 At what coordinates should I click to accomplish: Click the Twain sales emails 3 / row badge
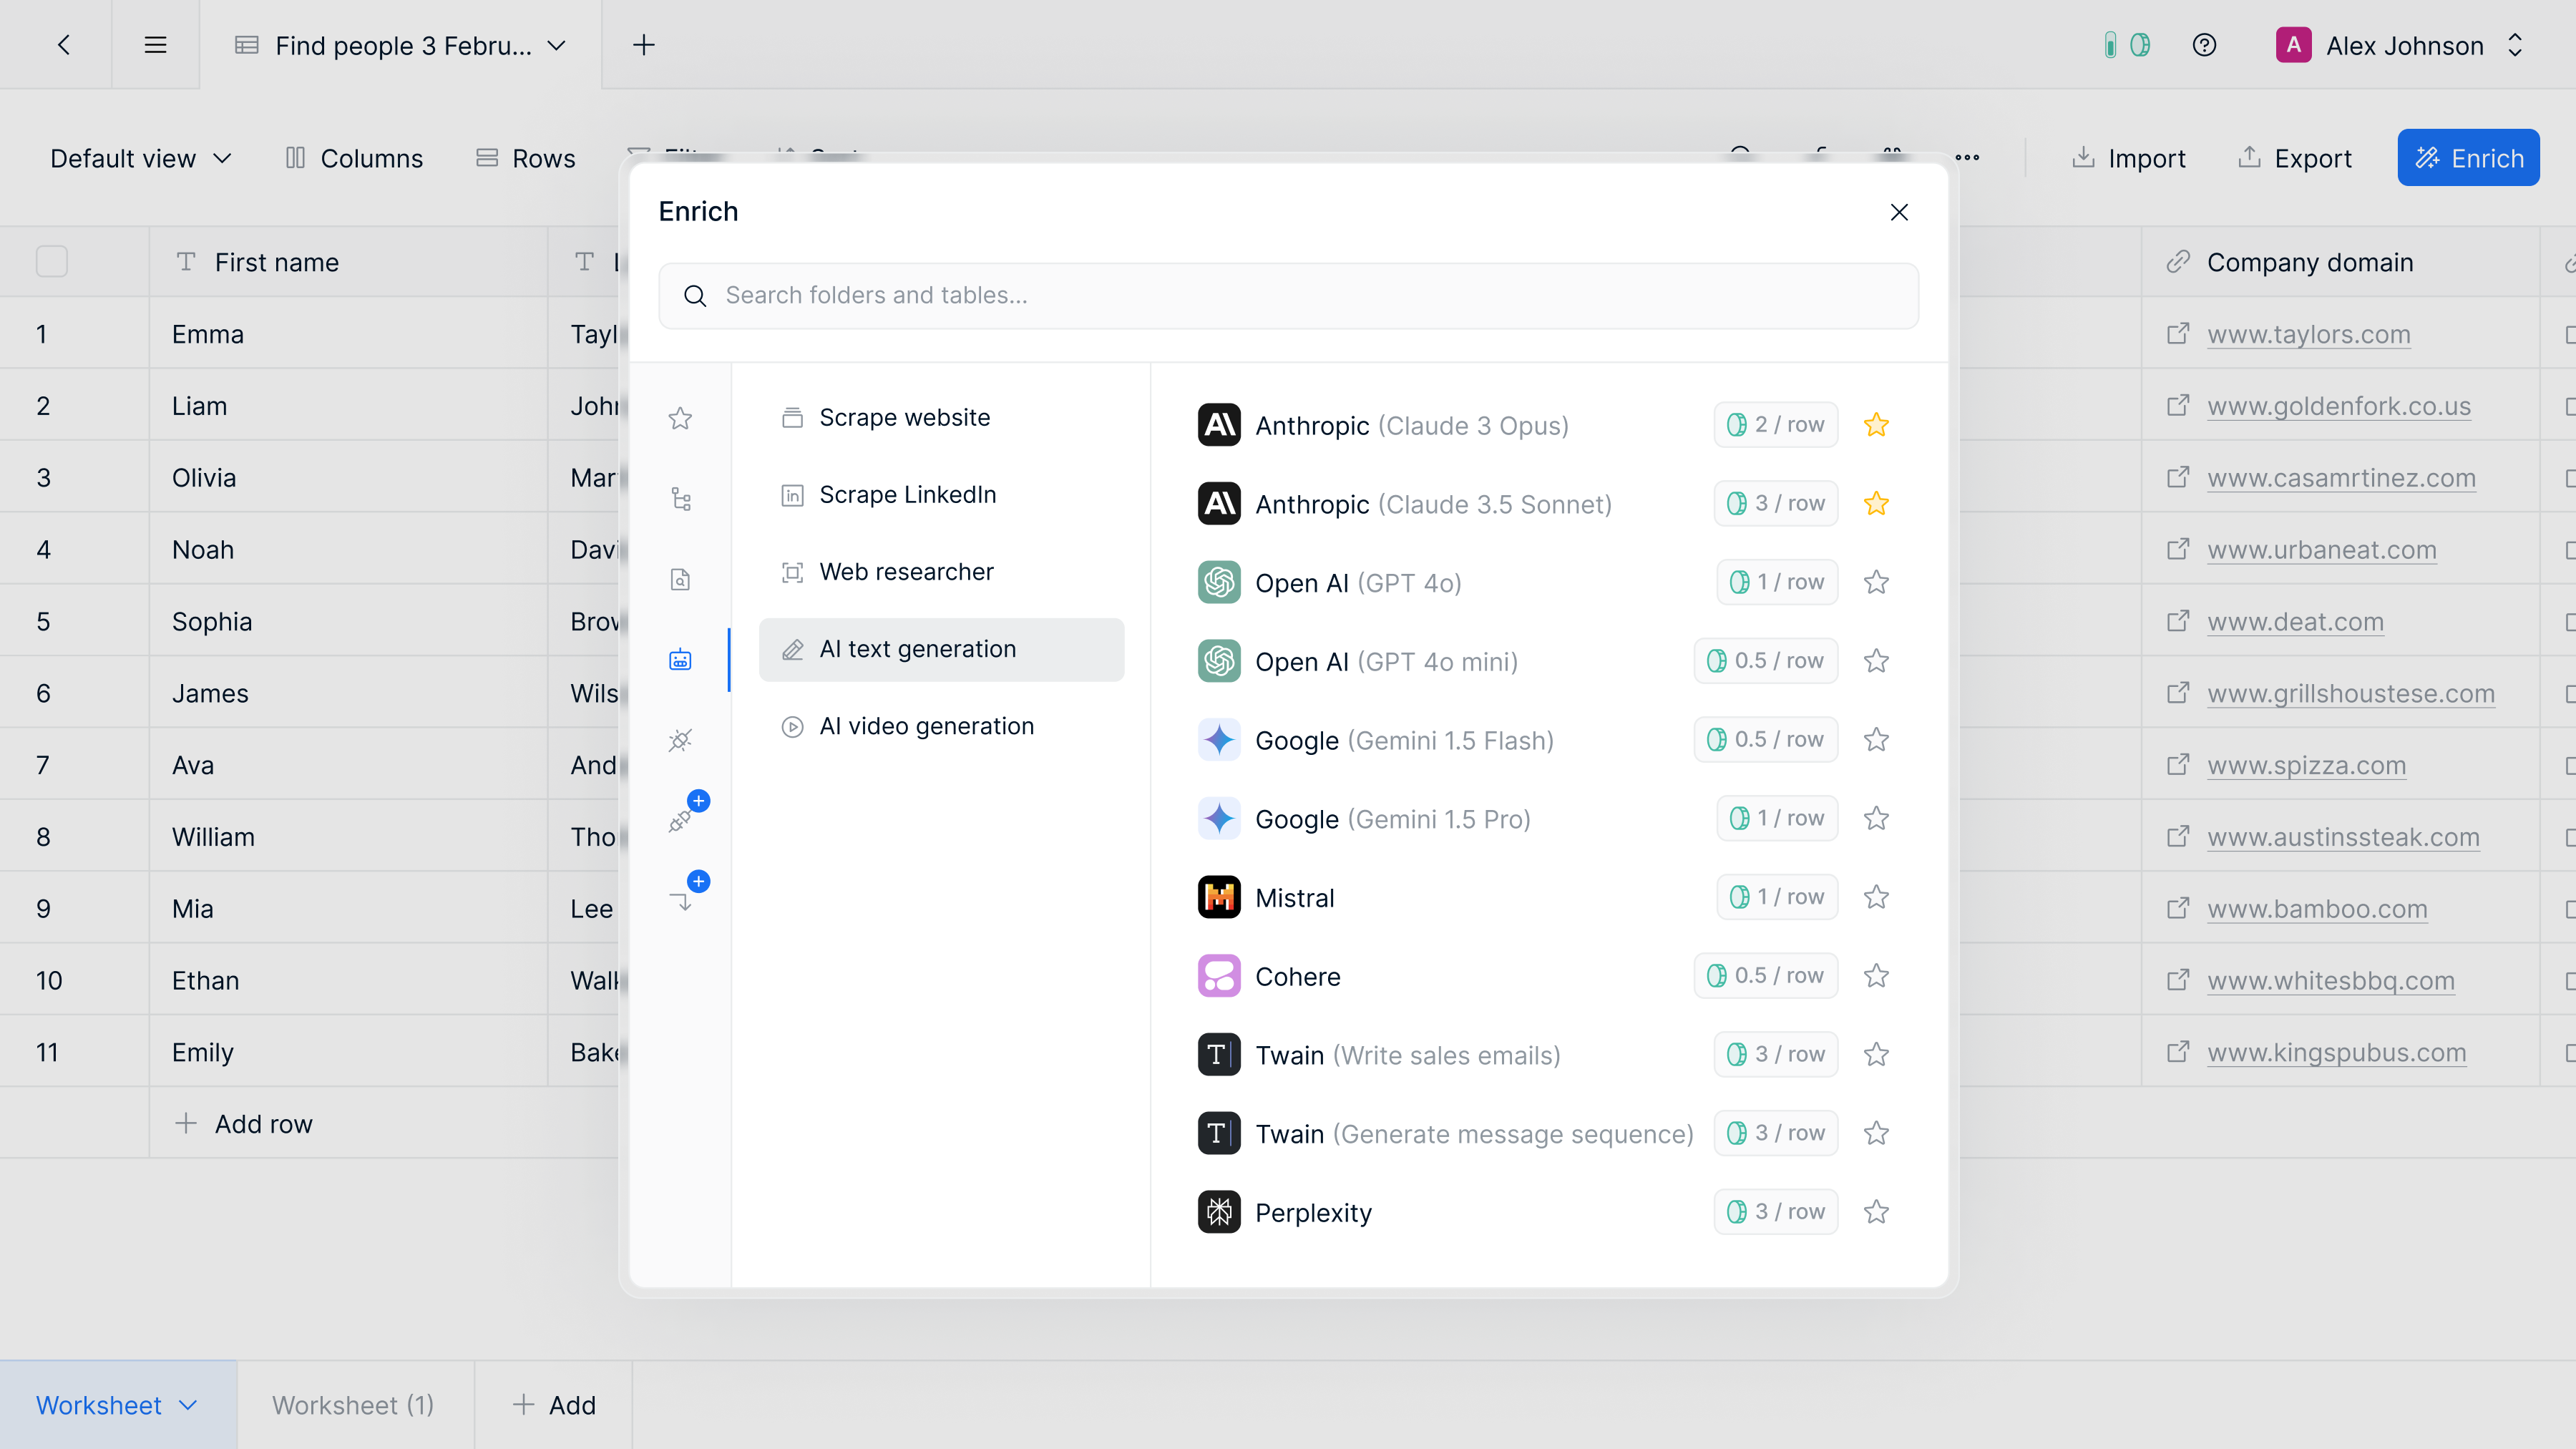coord(1776,1055)
